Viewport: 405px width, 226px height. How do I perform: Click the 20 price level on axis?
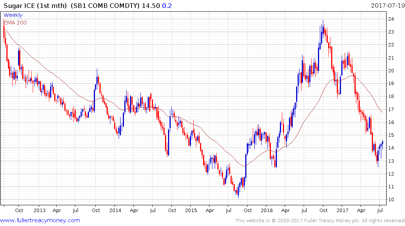(391, 70)
